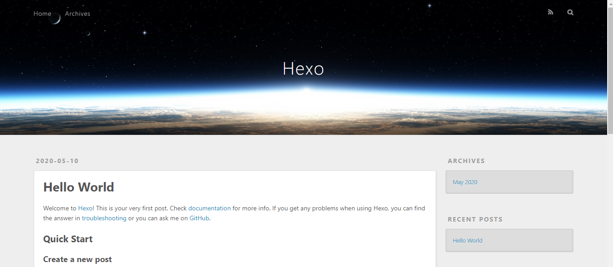Click the Recent Posts widget heading
Screen dimensions: 613x267
click(475, 219)
